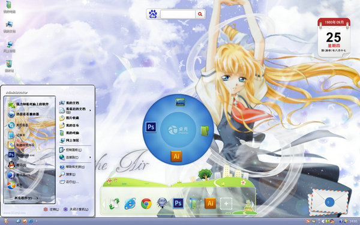The width and height of the screenshot is (360, 225).
Task: Open Picture Collection folder in start menu
Action: coord(70,118)
